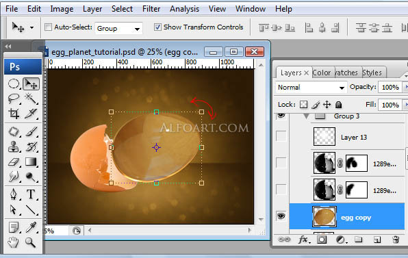408x258 pixels.
Task: Select the Smudge tool
Action: (x=14, y=177)
